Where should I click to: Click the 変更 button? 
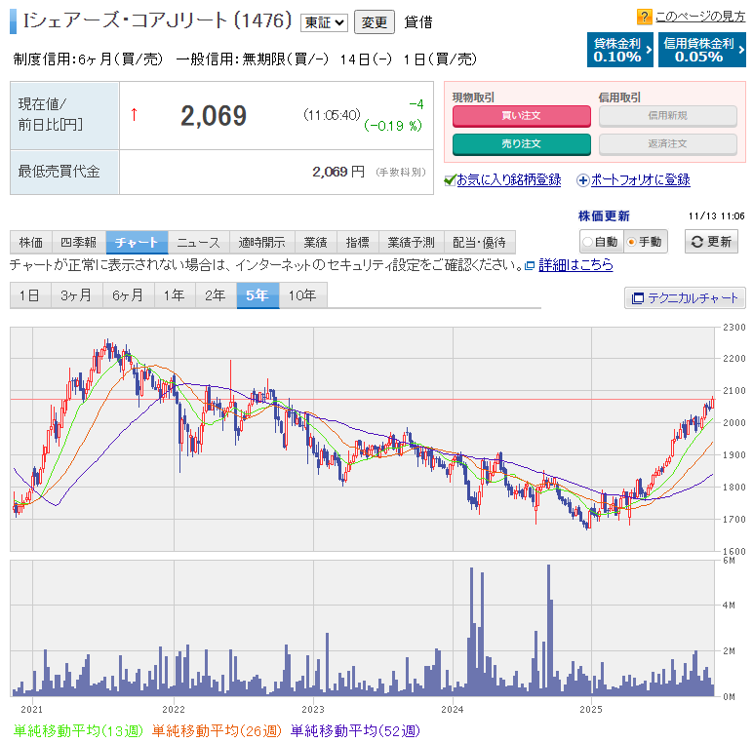375,22
